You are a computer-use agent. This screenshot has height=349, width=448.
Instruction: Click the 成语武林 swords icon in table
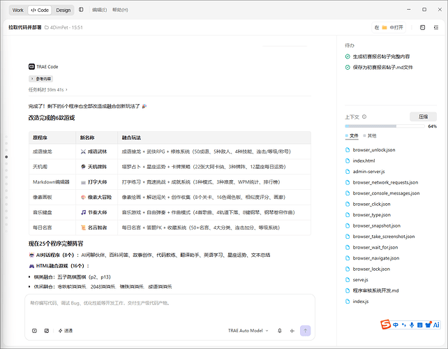tap(83, 151)
